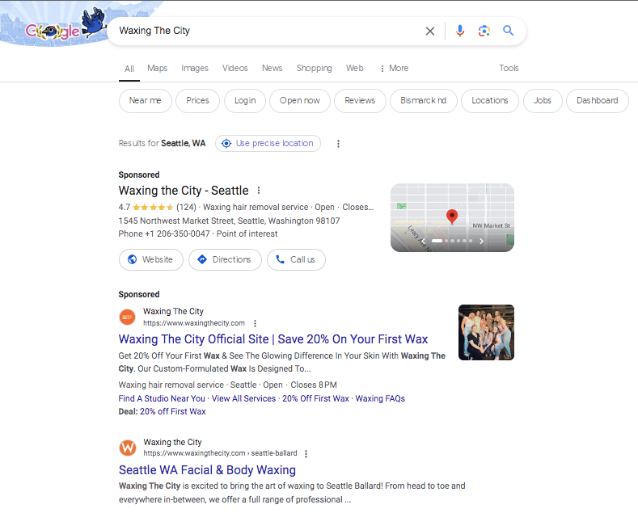Filter by the Open now chip
This screenshot has height=513, width=638.
(300, 101)
